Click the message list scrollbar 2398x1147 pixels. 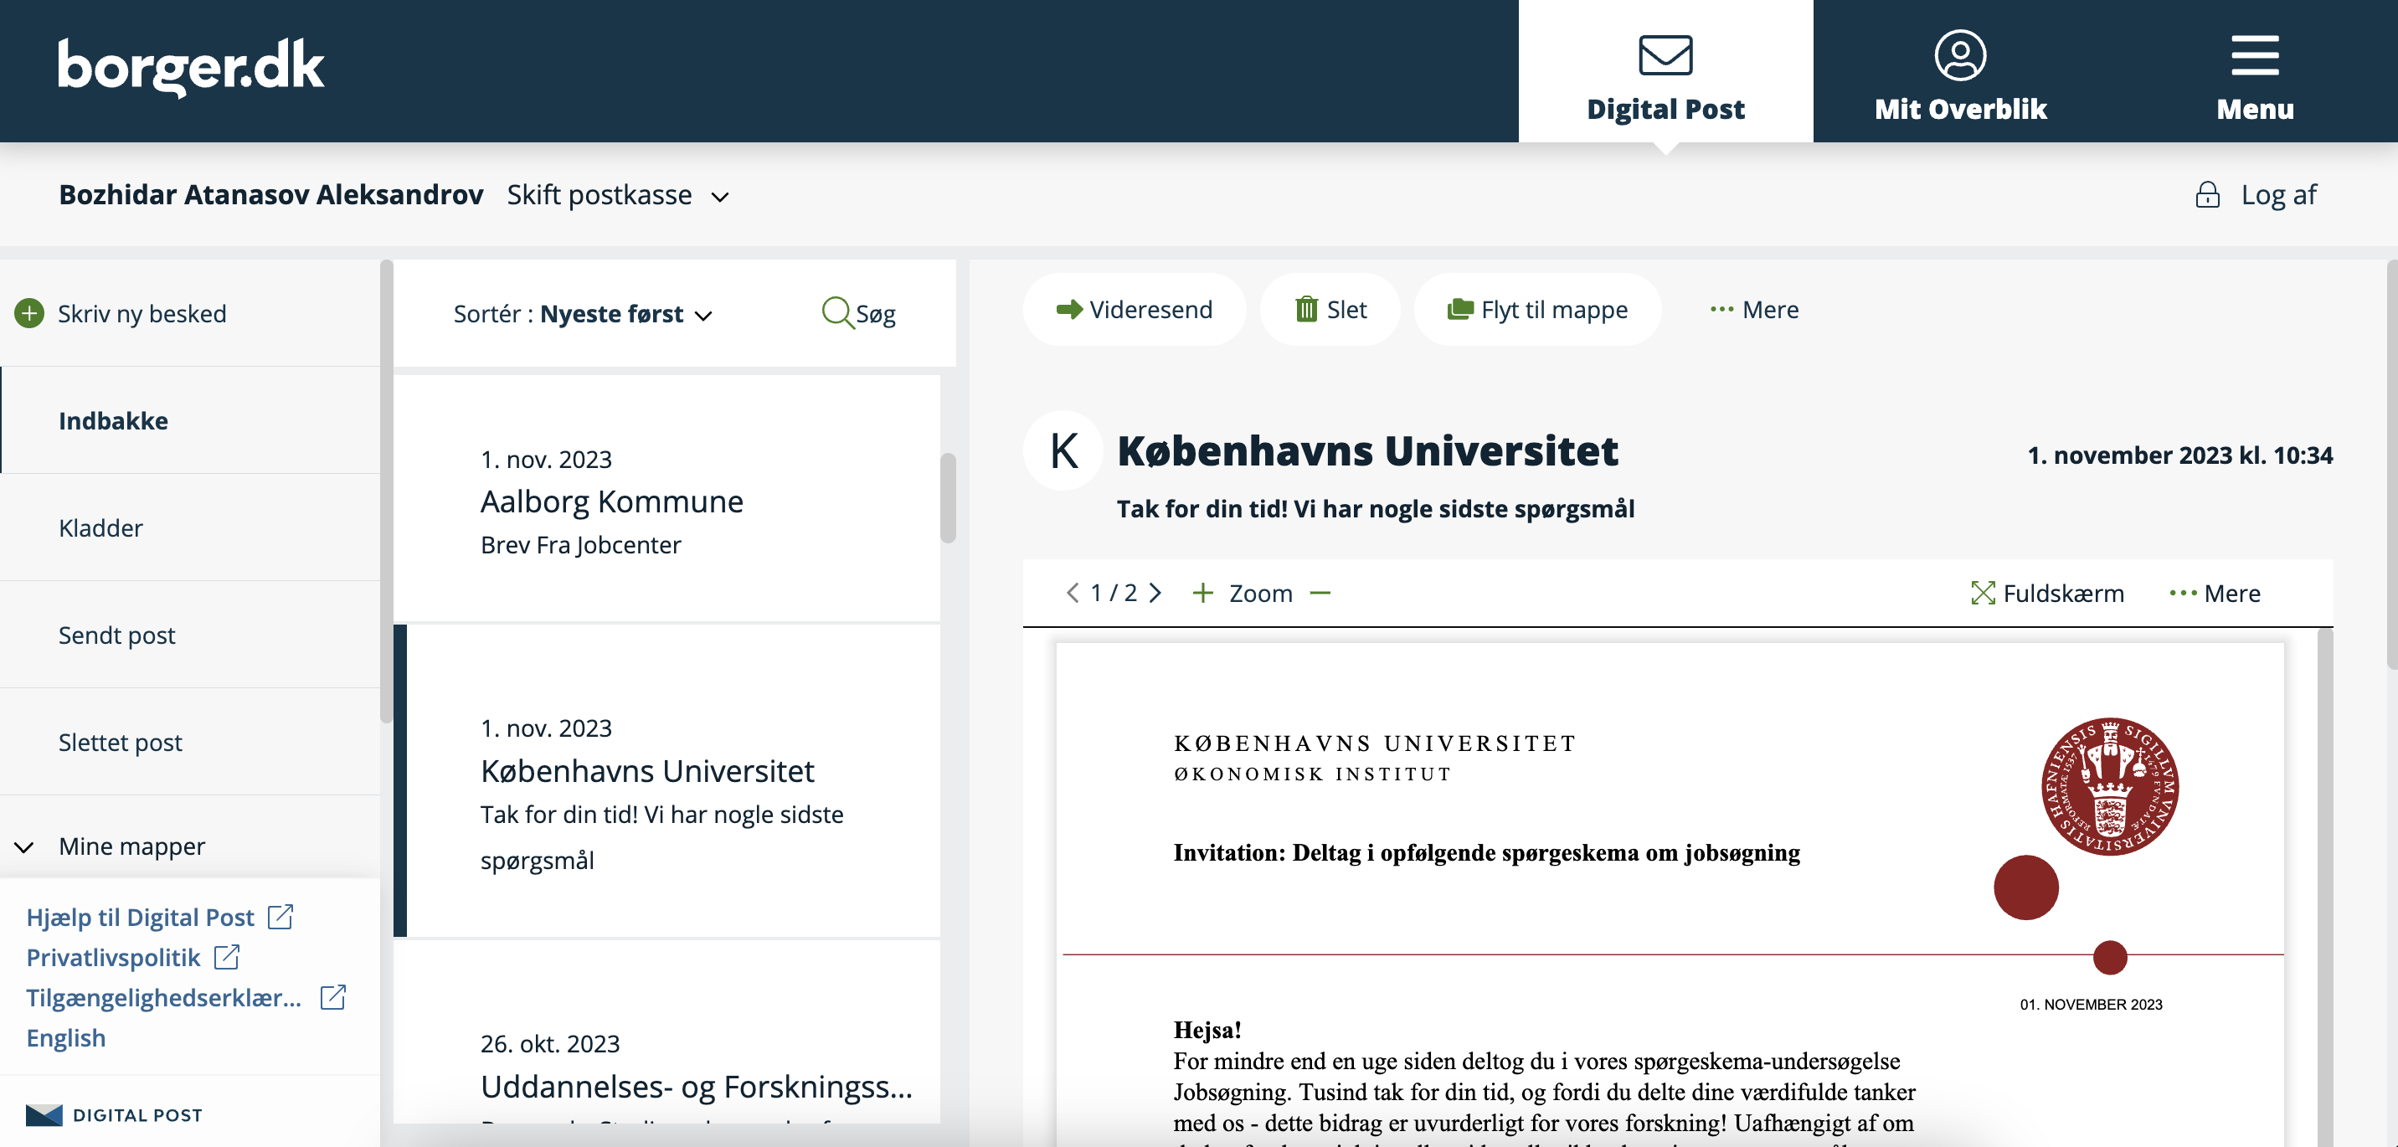948,498
